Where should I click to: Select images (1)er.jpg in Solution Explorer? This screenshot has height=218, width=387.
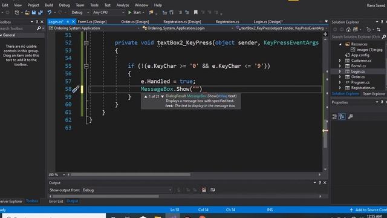(369, 50)
